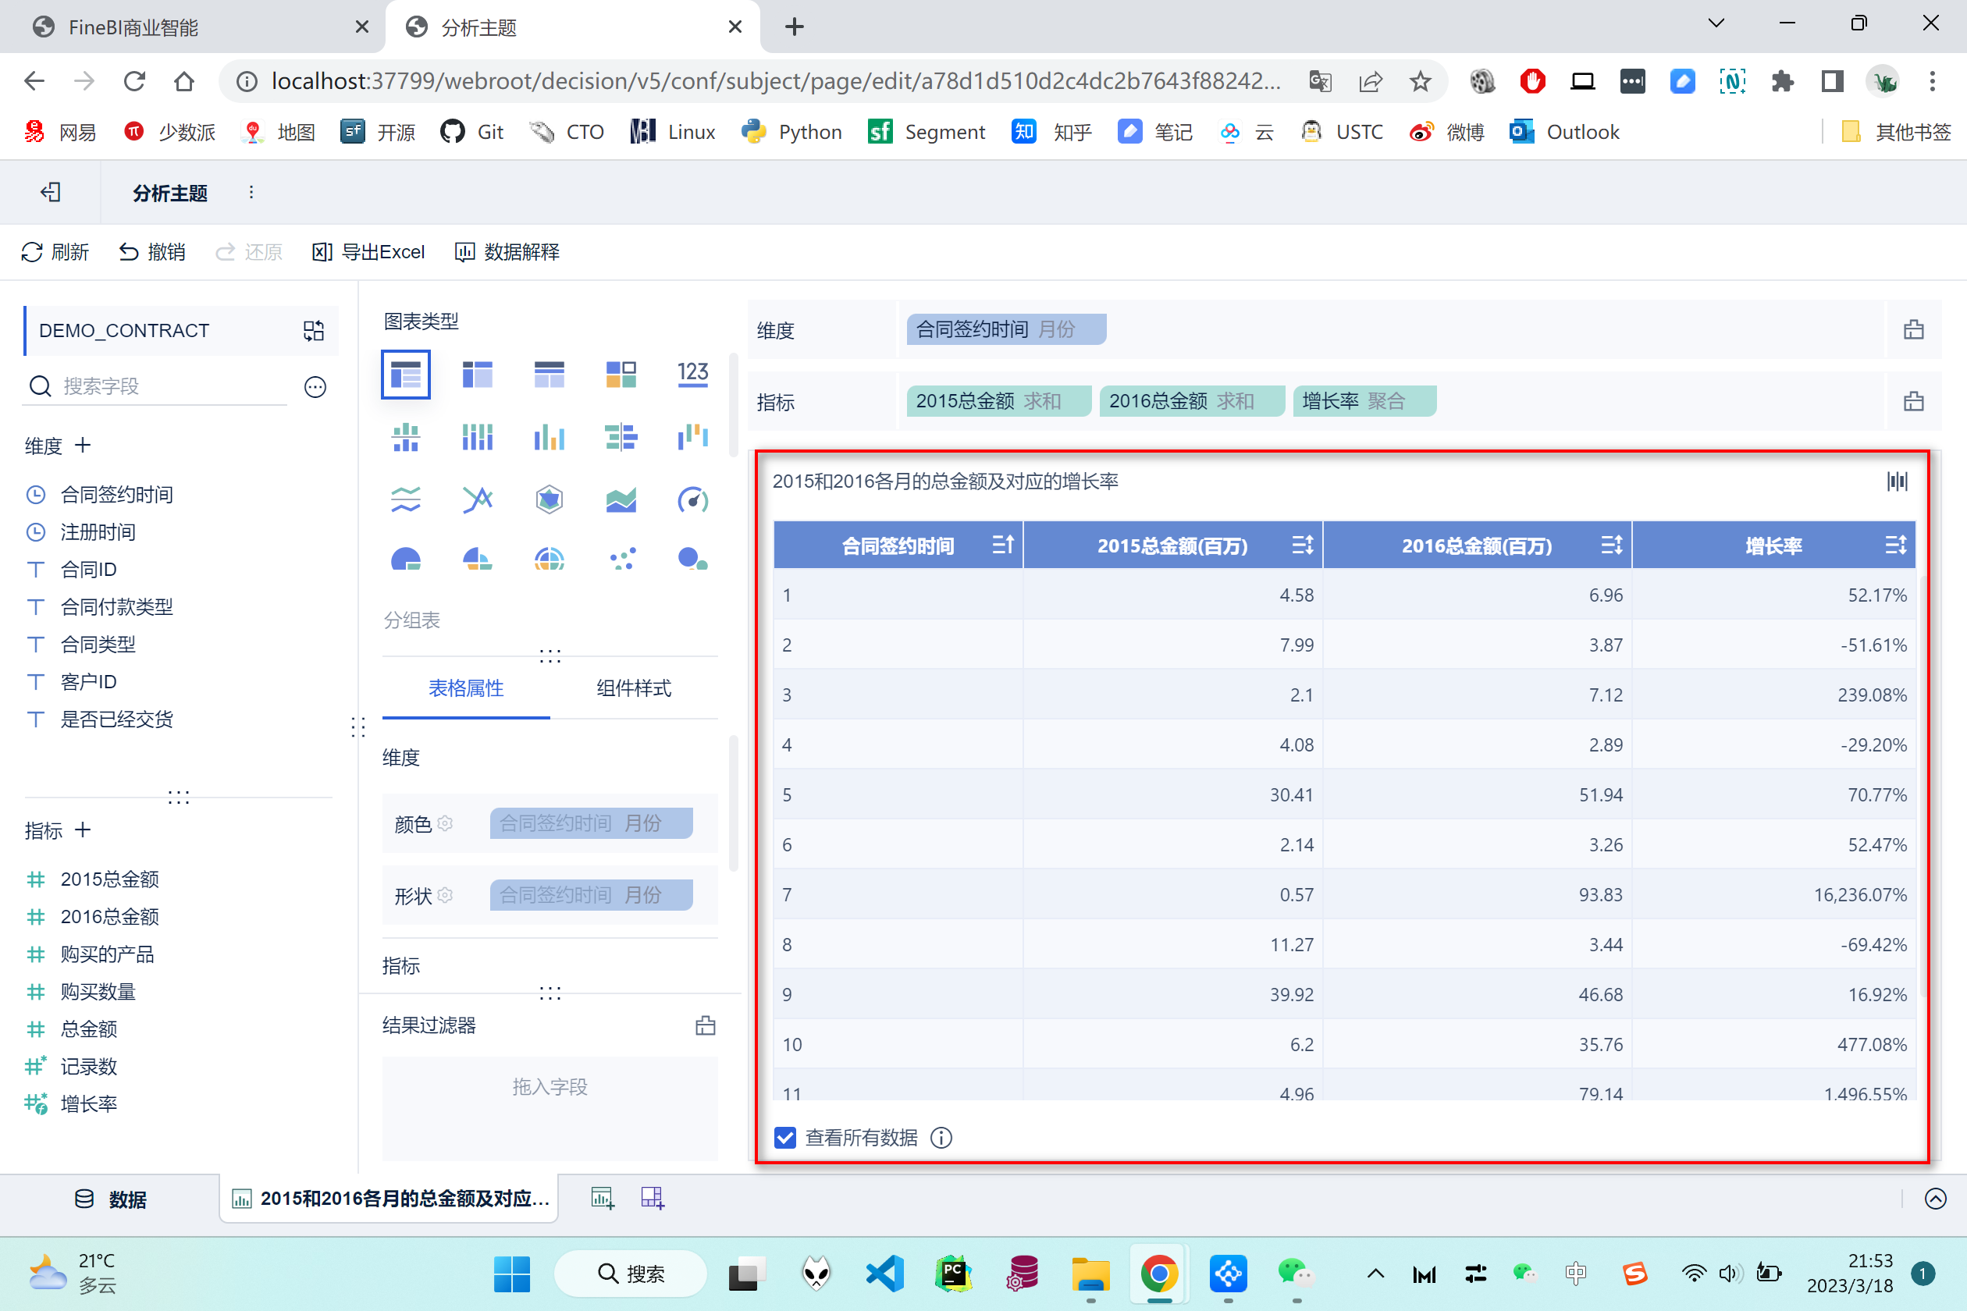Choose the gauge dashboard chart type

692,499
